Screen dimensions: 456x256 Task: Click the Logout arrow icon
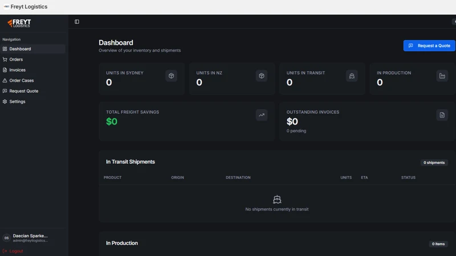5,251
